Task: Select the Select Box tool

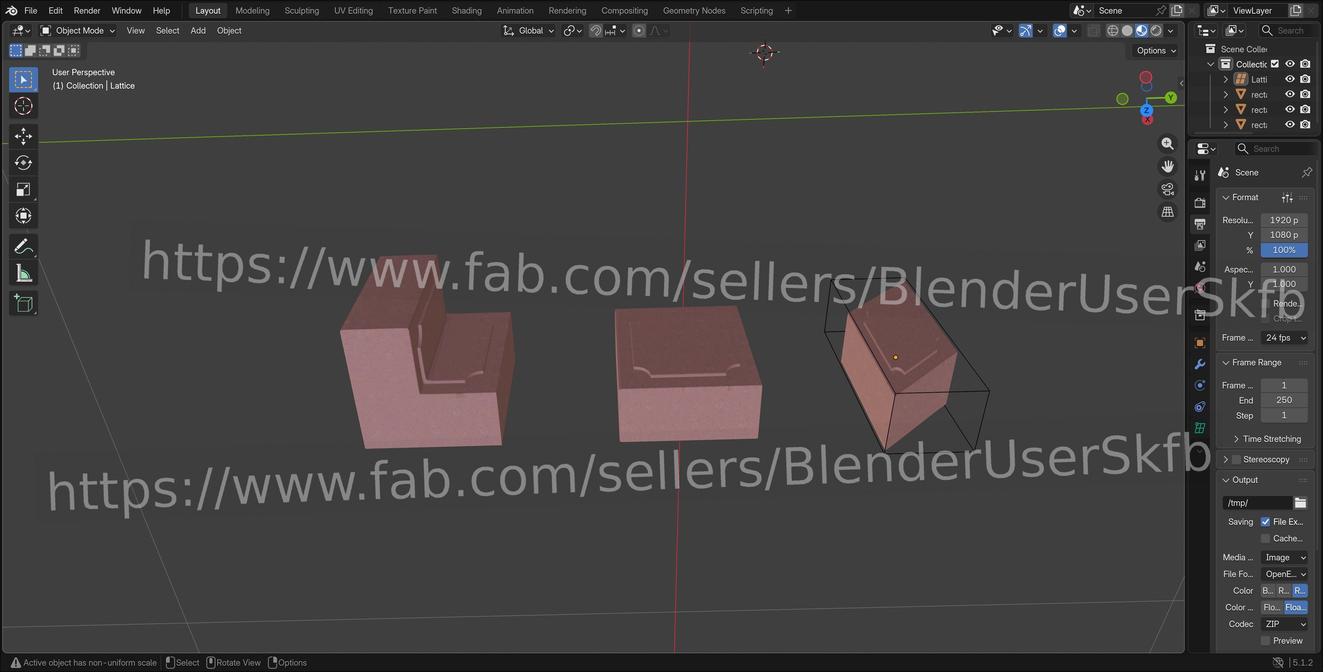Action: (x=23, y=80)
